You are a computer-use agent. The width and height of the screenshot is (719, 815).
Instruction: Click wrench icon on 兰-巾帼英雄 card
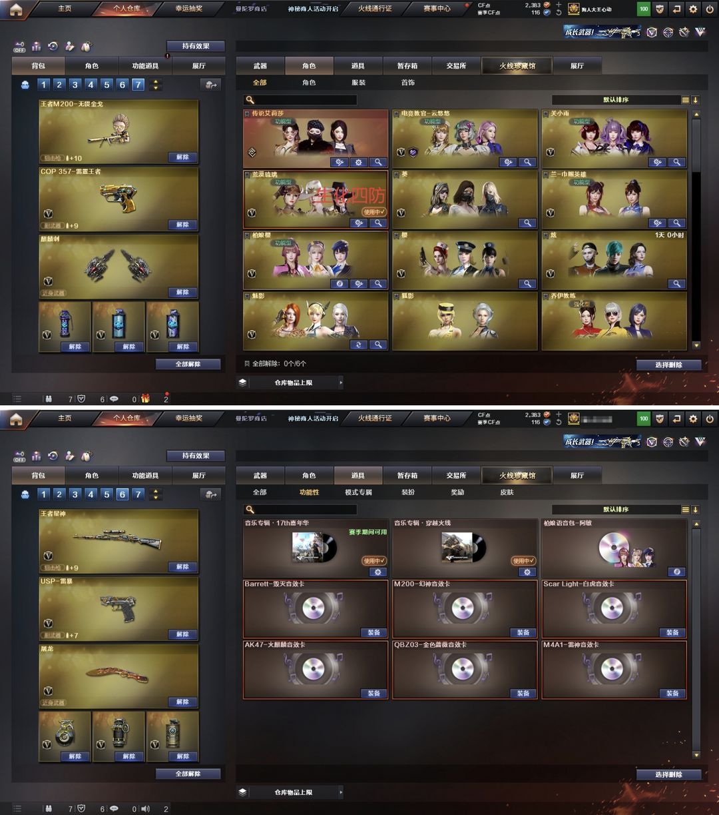point(657,223)
